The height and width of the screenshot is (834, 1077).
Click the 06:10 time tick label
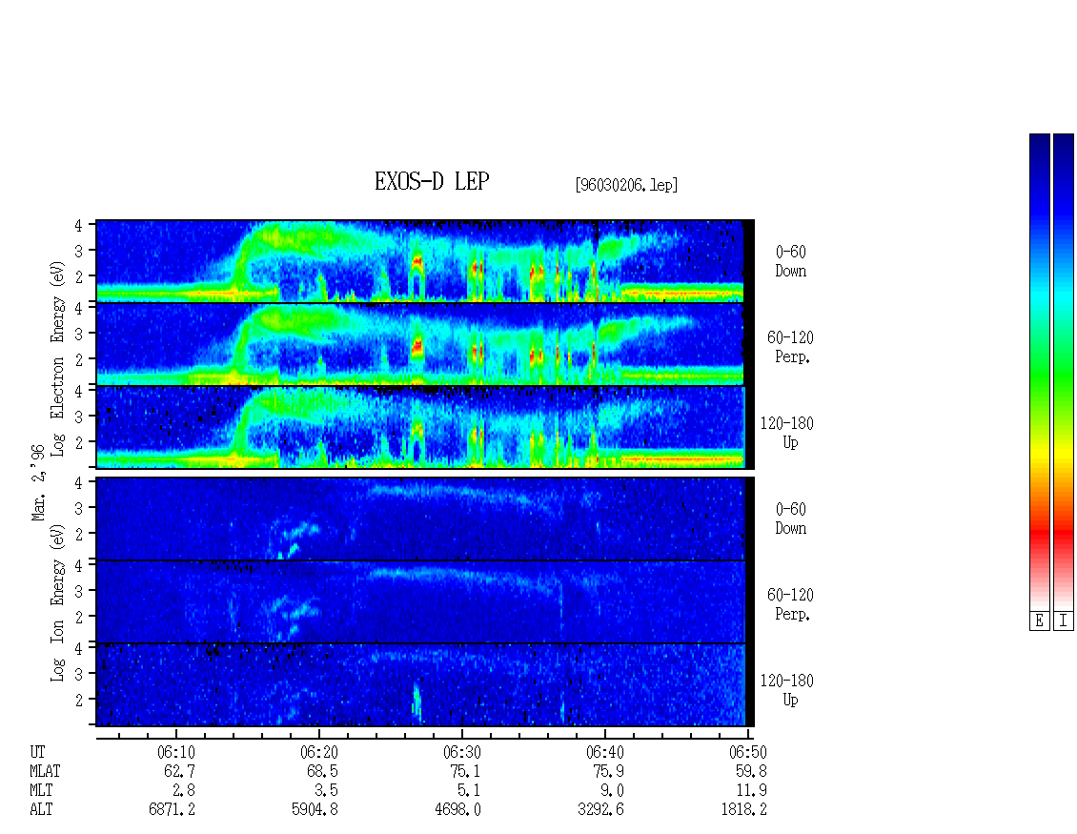tap(176, 752)
